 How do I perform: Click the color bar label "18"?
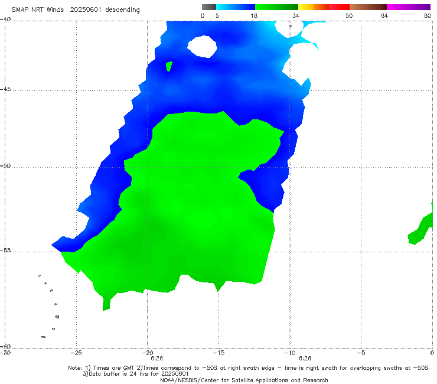[254, 15]
